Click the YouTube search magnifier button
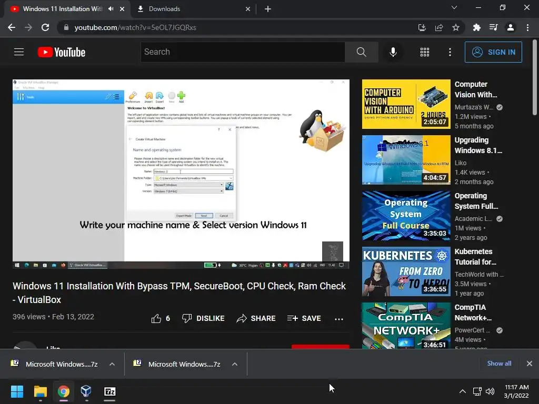This screenshot has width=539, height=404. [361, 52]
